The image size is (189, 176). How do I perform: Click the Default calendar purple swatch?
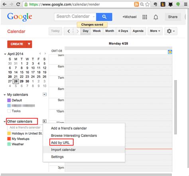(x=9, y=100)
